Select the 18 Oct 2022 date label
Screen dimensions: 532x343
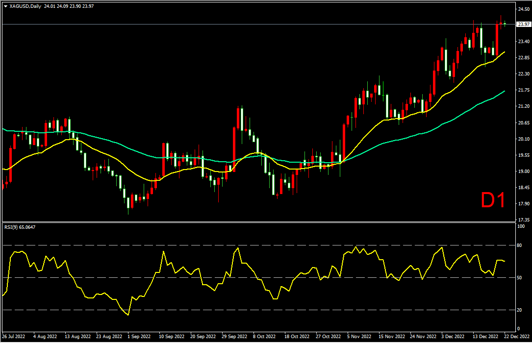297,337
